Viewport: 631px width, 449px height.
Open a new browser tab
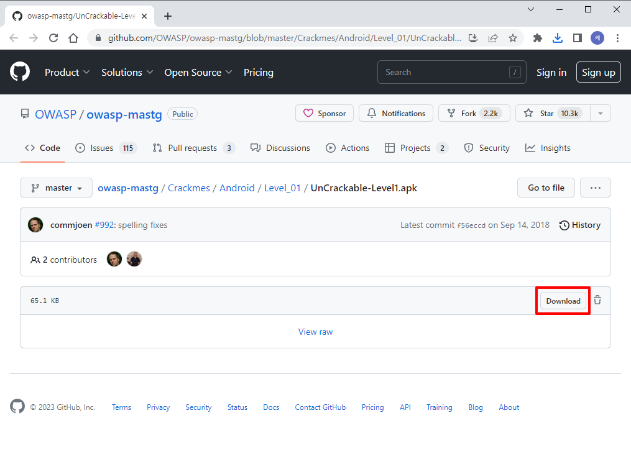(x=168, y=16)
